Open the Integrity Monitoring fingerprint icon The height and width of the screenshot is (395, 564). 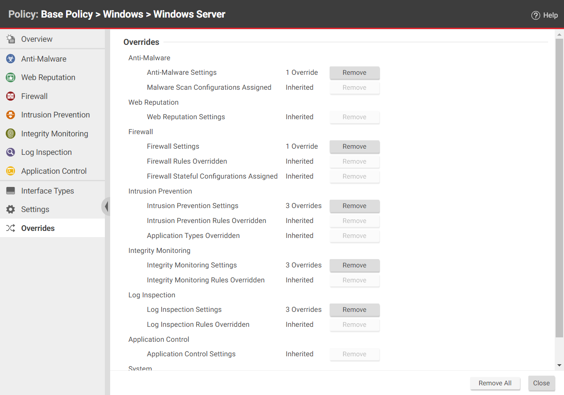(x=10, y=133)
